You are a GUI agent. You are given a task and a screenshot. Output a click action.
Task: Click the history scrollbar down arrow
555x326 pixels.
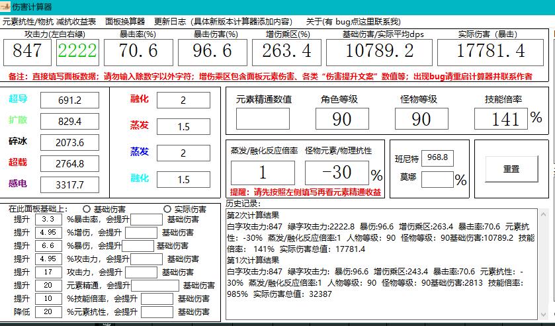[543, 315]
